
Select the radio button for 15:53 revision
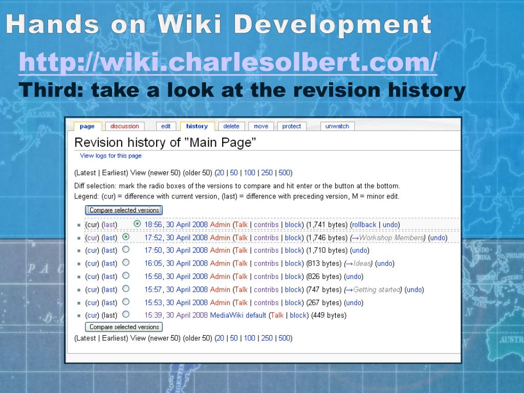pyautogui.click(x=126, y=302)
